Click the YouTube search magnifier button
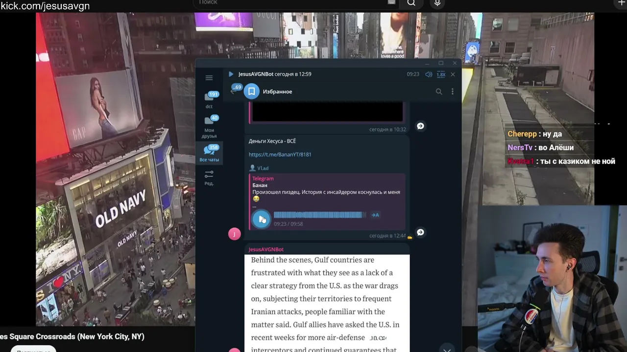Image resolution: width=627 pixels, height=352 pixels. (x=411, y=3)
